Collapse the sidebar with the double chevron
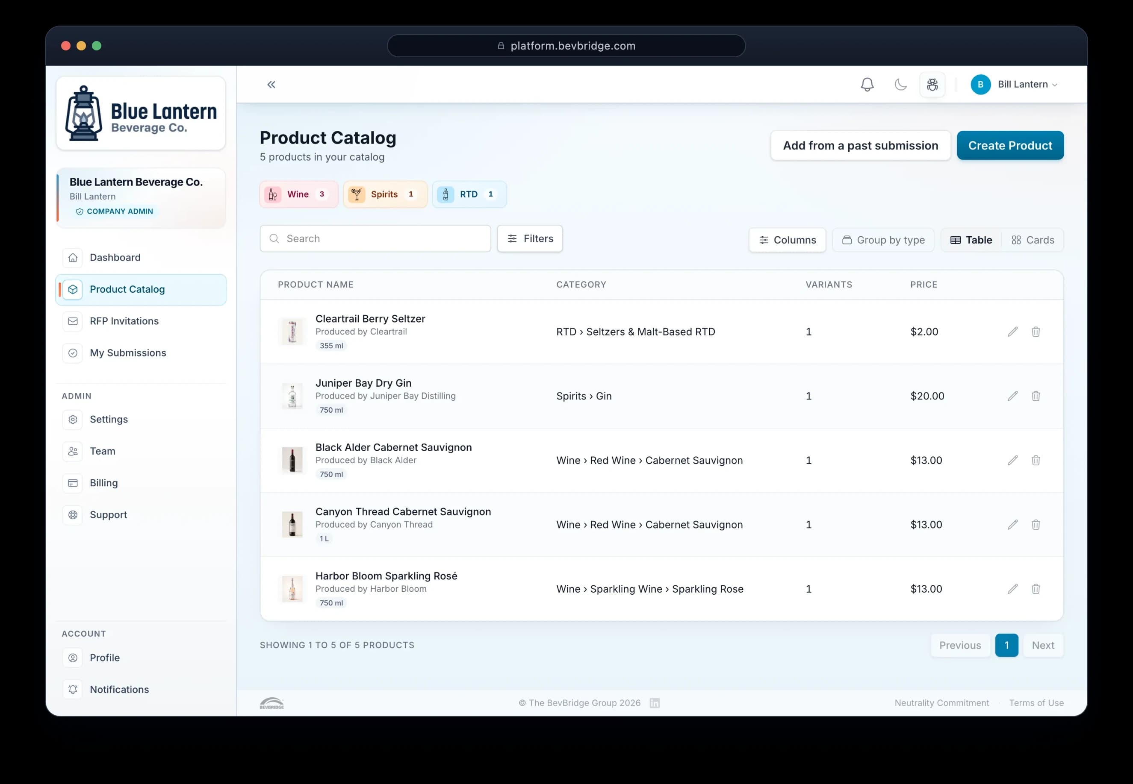The width and height of the screenshot is (1133, 784). (271, 85)
